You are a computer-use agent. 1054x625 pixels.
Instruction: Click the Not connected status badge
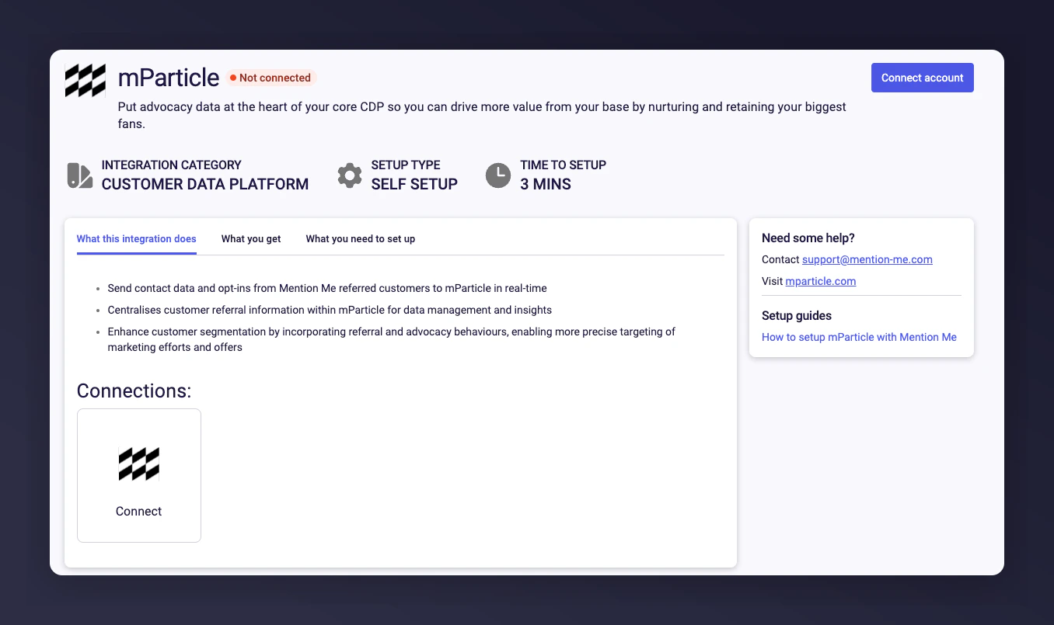[271, 78]
